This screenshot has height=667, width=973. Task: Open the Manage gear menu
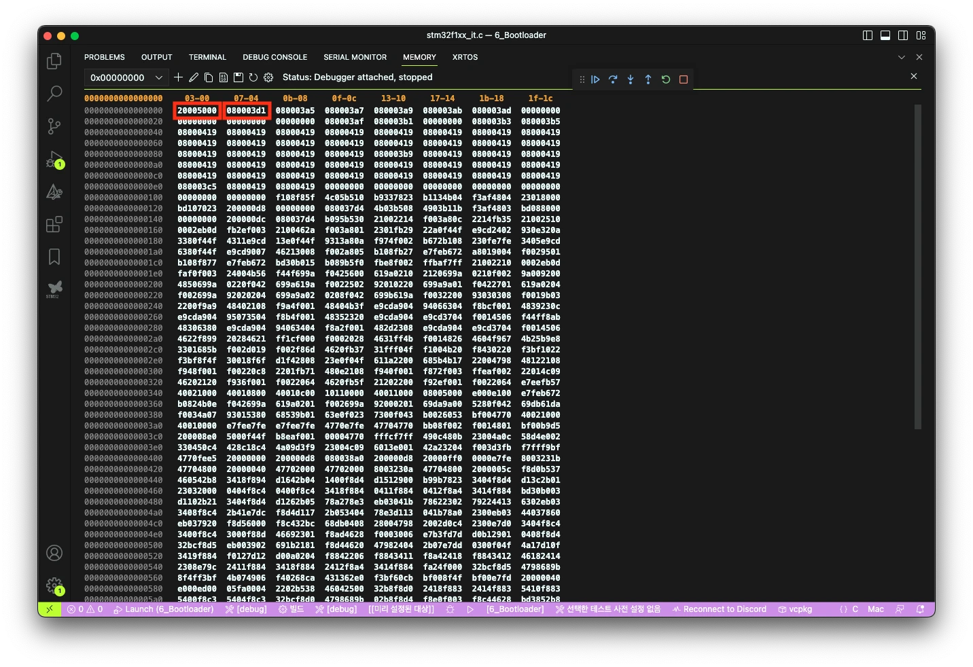click(54, 585)
